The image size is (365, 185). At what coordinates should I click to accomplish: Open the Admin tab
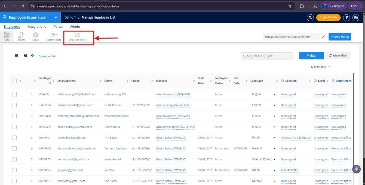coord(75,27)
